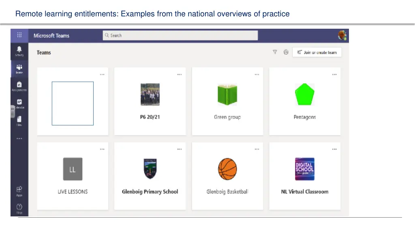The image size is (415, 233).
Task: Open more options for NL Virtual Classroom
Action: (x=334, y=149)
